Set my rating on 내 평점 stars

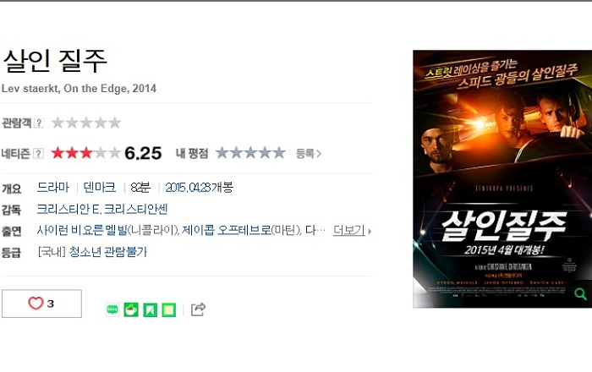pos(250,153)
